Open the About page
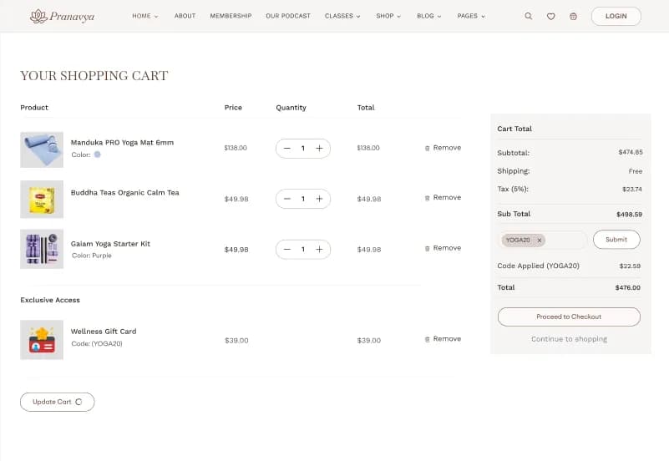Viewport: 669px width, 461px height. pyautogui.click(x=185, y=16)
